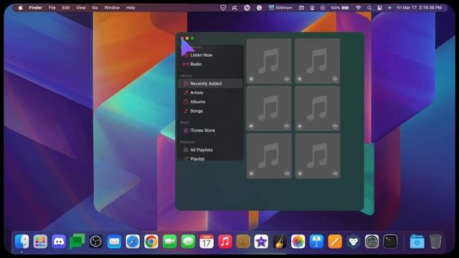Open the Finder menu
The height and width of the screenshot is (258, 459).
pyautogui.click(x=35, y=8)
